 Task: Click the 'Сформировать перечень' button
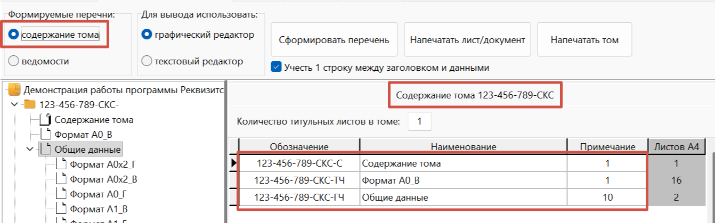coord(335,39)
